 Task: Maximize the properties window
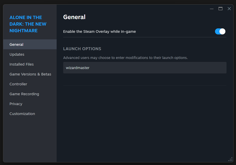tap(220, 9)
